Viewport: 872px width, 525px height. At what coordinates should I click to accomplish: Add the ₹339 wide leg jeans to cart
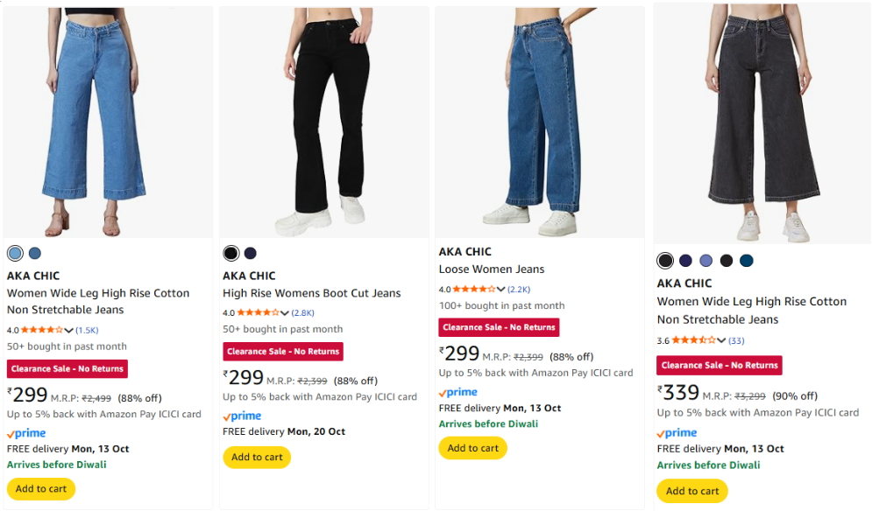tap(692, 491)
